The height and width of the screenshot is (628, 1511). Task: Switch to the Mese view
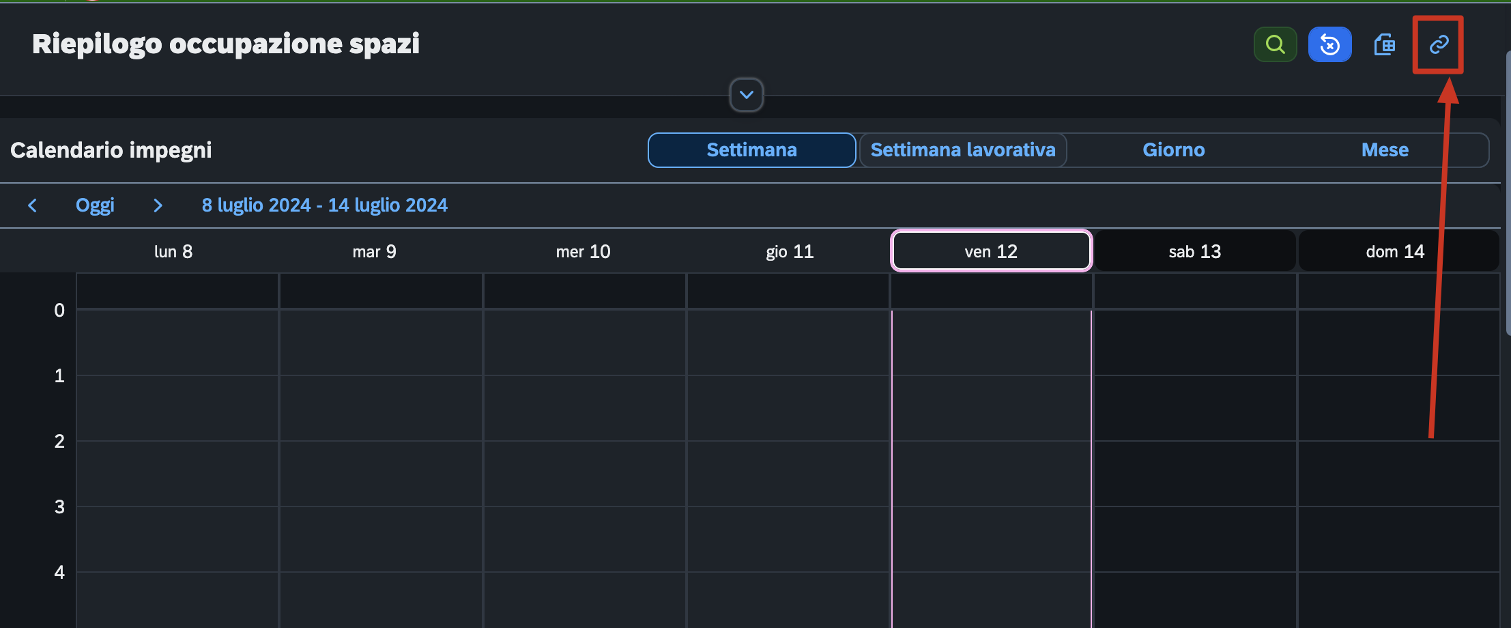[x=1385, y=150]
